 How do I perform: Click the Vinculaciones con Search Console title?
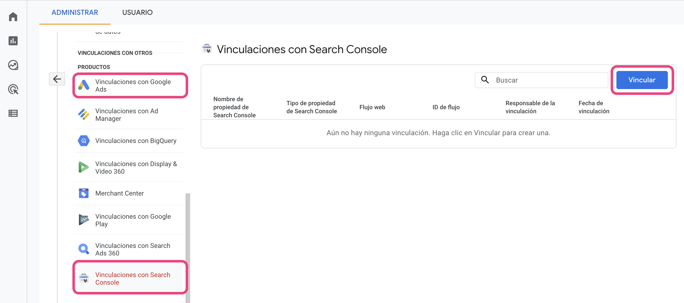click(x=302, y=49)
